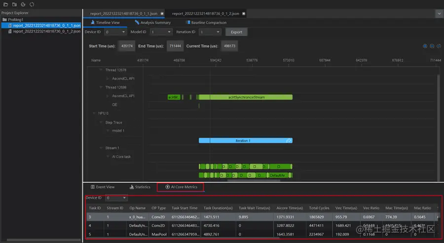444x243 pixels.
Task: Open the top Device ID dropdown
Action: pyautogui.click(x=115, y=32)
